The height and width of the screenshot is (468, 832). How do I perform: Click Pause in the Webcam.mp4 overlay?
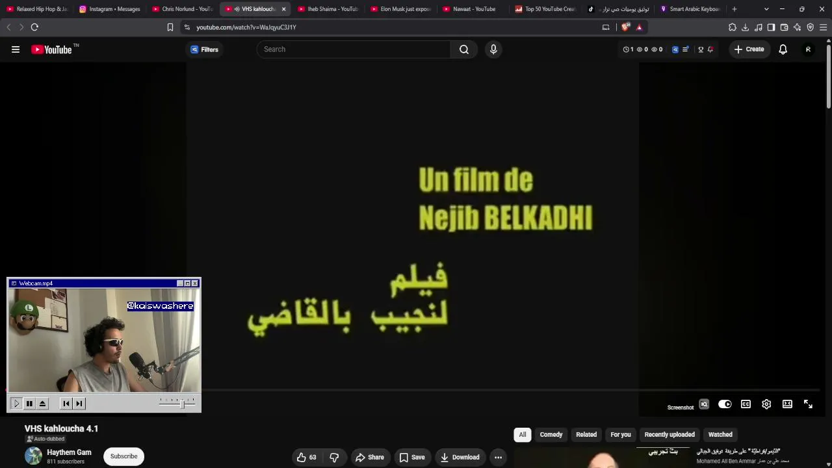29,404
